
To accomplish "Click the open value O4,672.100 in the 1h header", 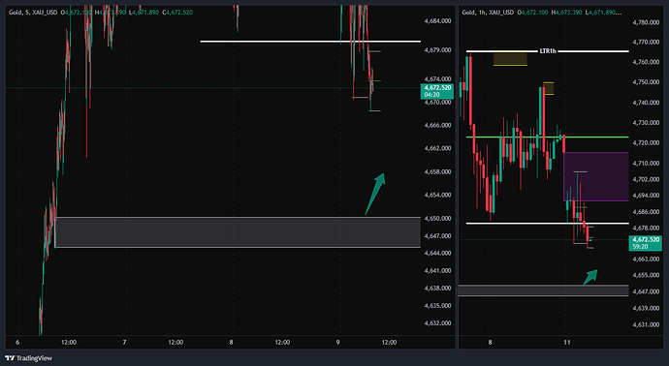I will point(532,13).
